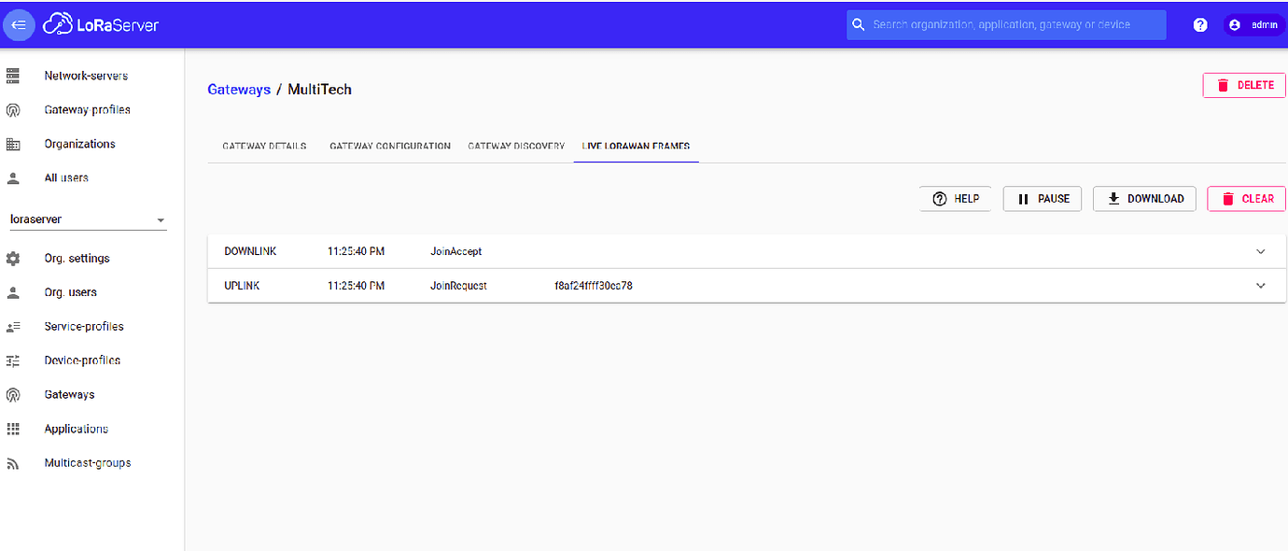Click the JoinAccept label
This screenshot has height=551, width=1288.
click(455, 252)
